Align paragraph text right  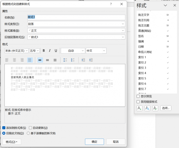point(22,60)
